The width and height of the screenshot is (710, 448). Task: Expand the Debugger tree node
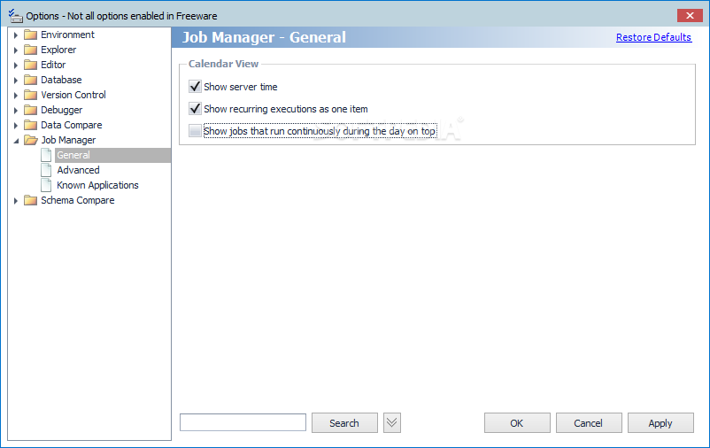click(x=16, y=110)
